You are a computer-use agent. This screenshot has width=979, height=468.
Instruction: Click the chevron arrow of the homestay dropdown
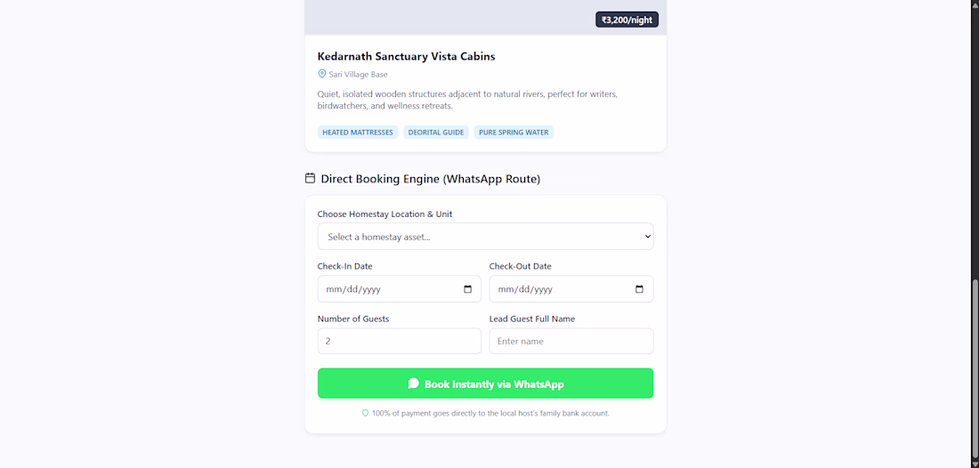(647, 237)
